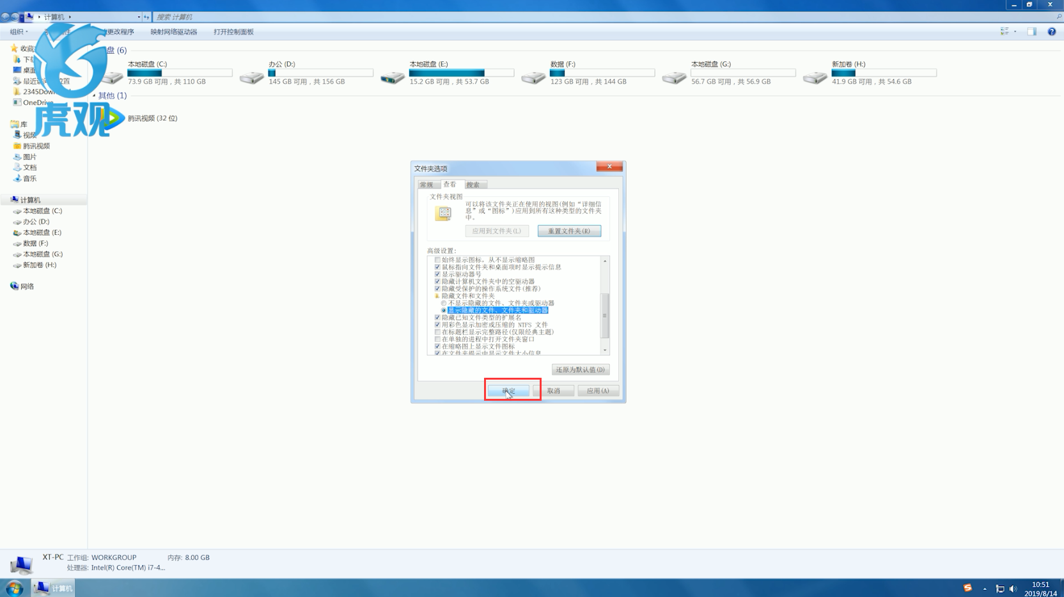Click the folder view icon in dialog
The height and width of the screenshot is (597, 1064).
444,213
